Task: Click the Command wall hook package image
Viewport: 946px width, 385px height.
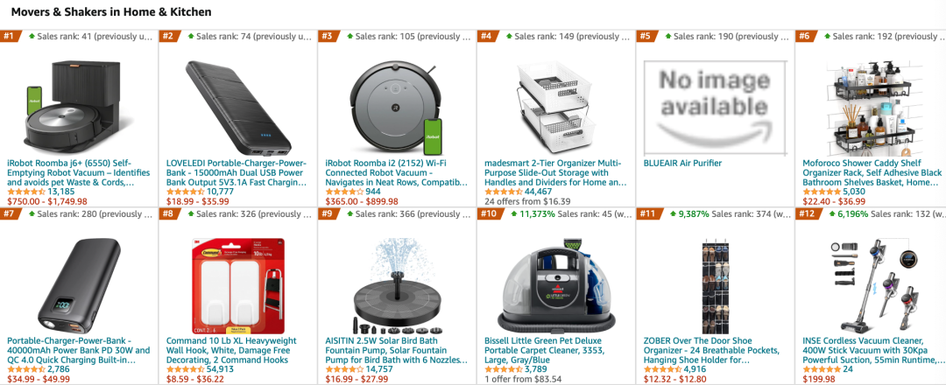Action: point(237,285)
